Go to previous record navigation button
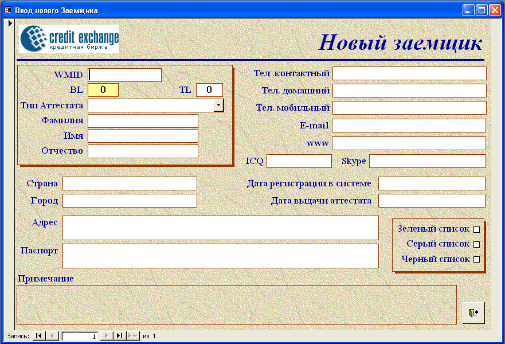Screen dimensions: 505x344 tap(52, 336)
